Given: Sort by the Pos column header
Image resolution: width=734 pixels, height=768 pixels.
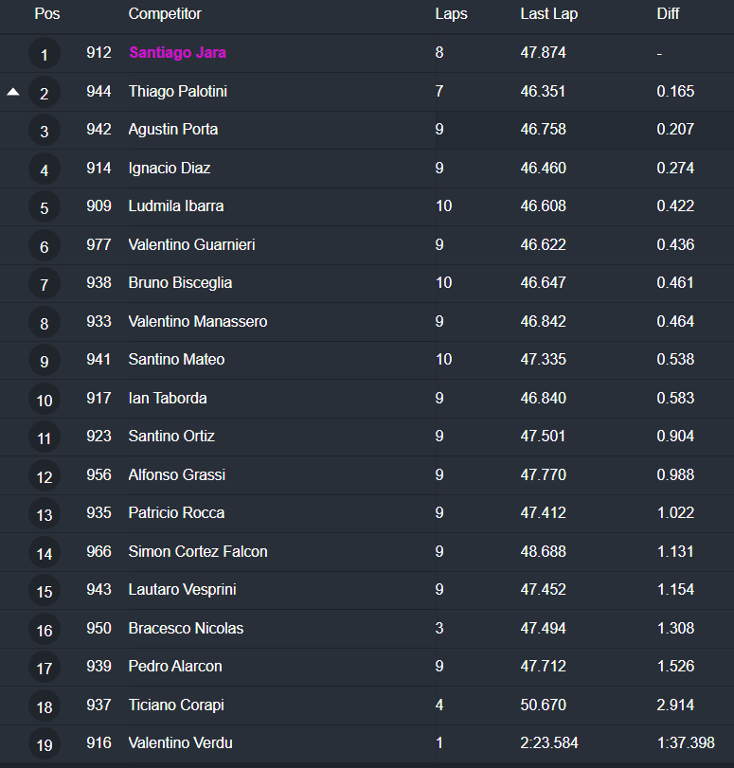Looking at the screenshot, I should pos(46,14).
